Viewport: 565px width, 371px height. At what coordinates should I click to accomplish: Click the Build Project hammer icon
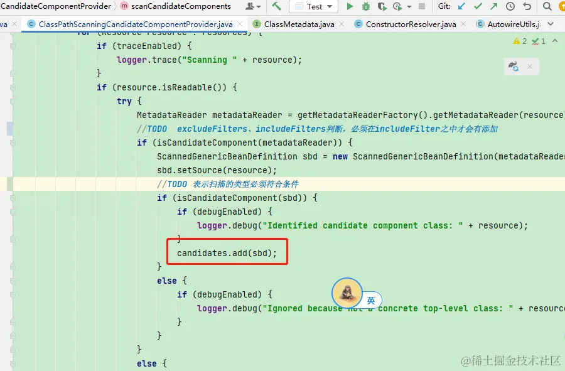point(276,6)
